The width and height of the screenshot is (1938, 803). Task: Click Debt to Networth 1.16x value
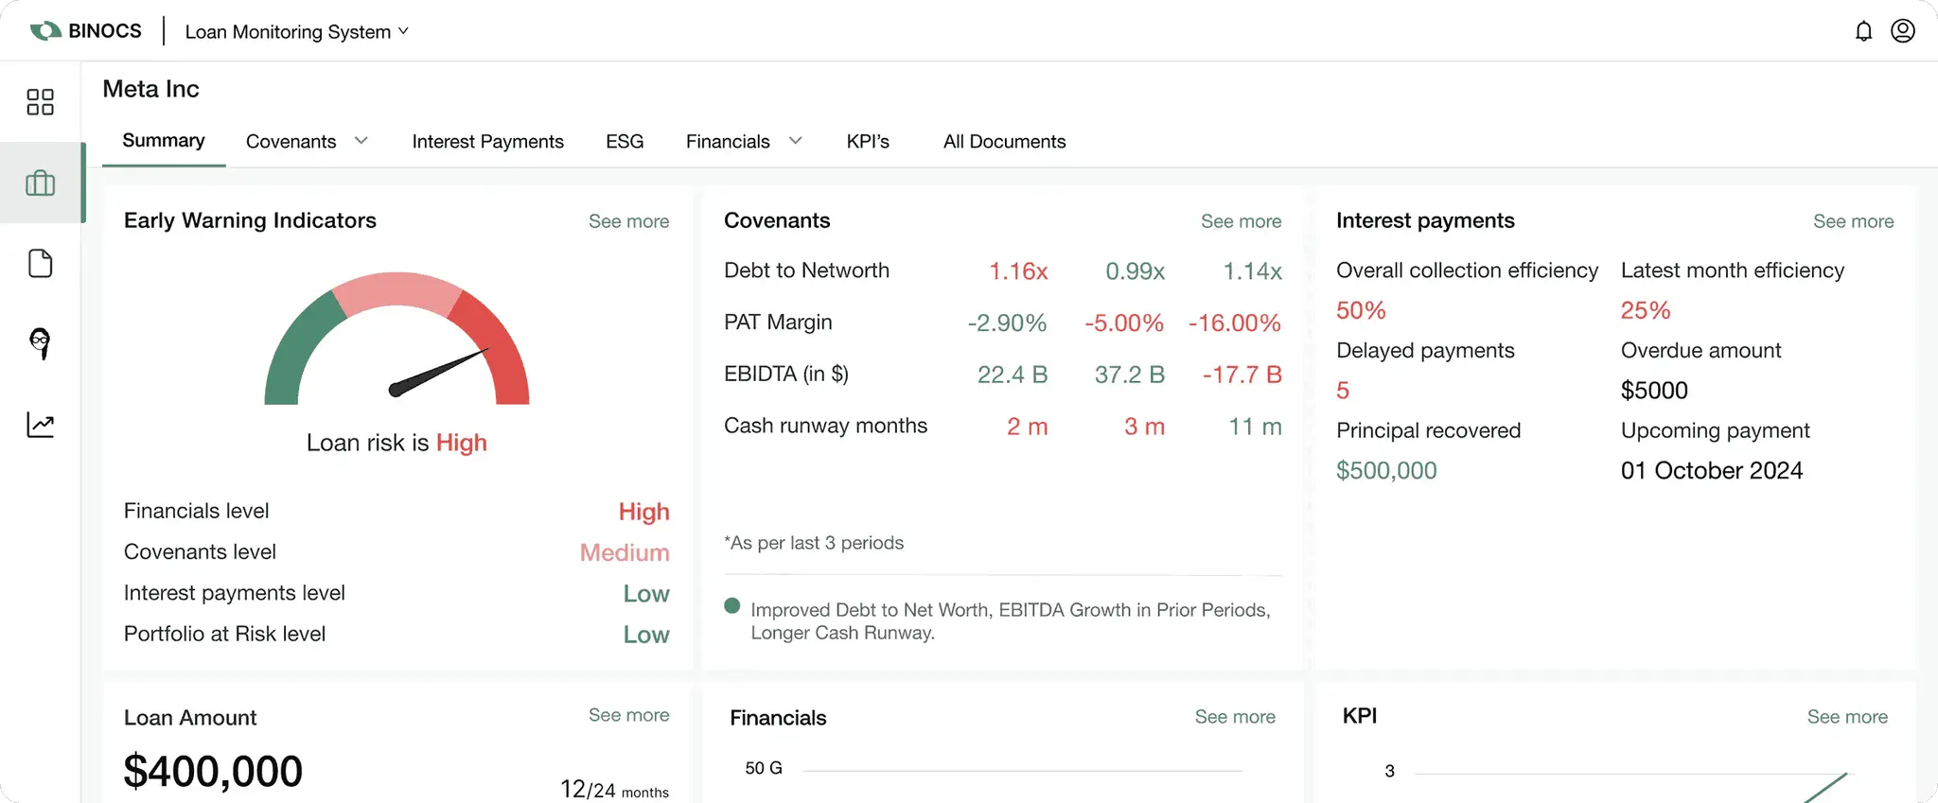[x=1018, y=271]
